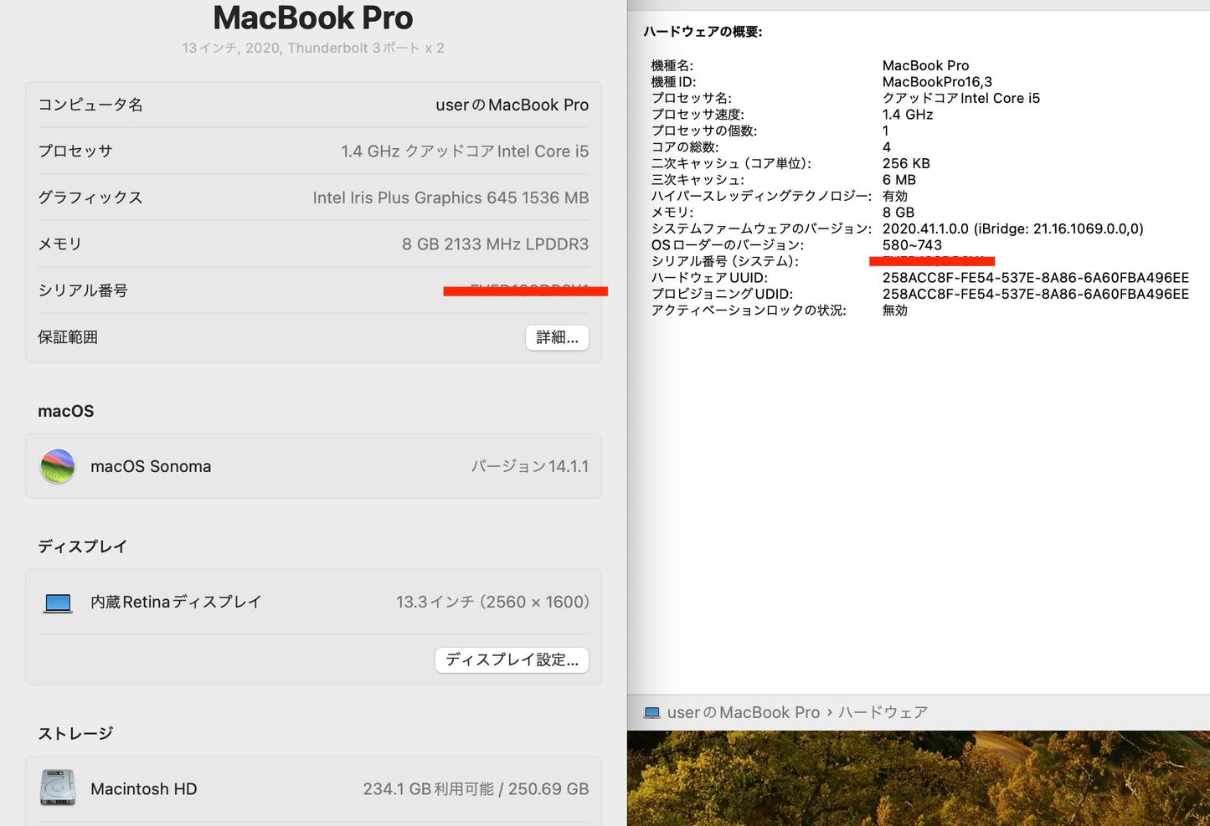
Task: Click the プロセッサ value 1.4 GHz Intel Core i5
Action: point(465,151)
